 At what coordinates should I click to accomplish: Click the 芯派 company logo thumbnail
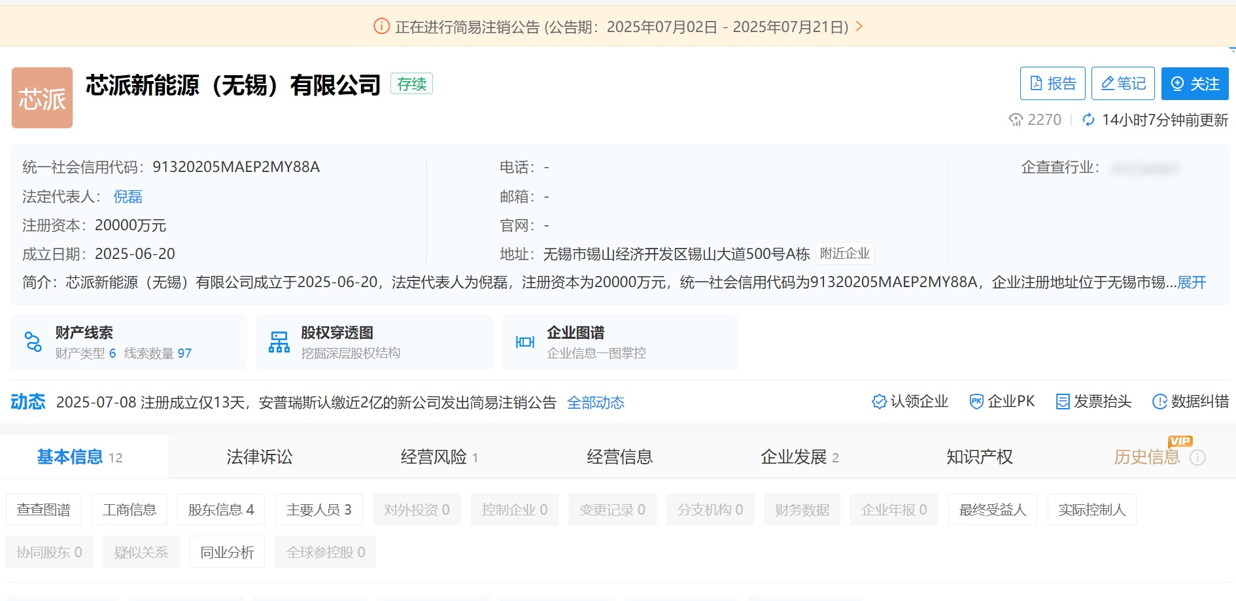[x=42, y=97]
